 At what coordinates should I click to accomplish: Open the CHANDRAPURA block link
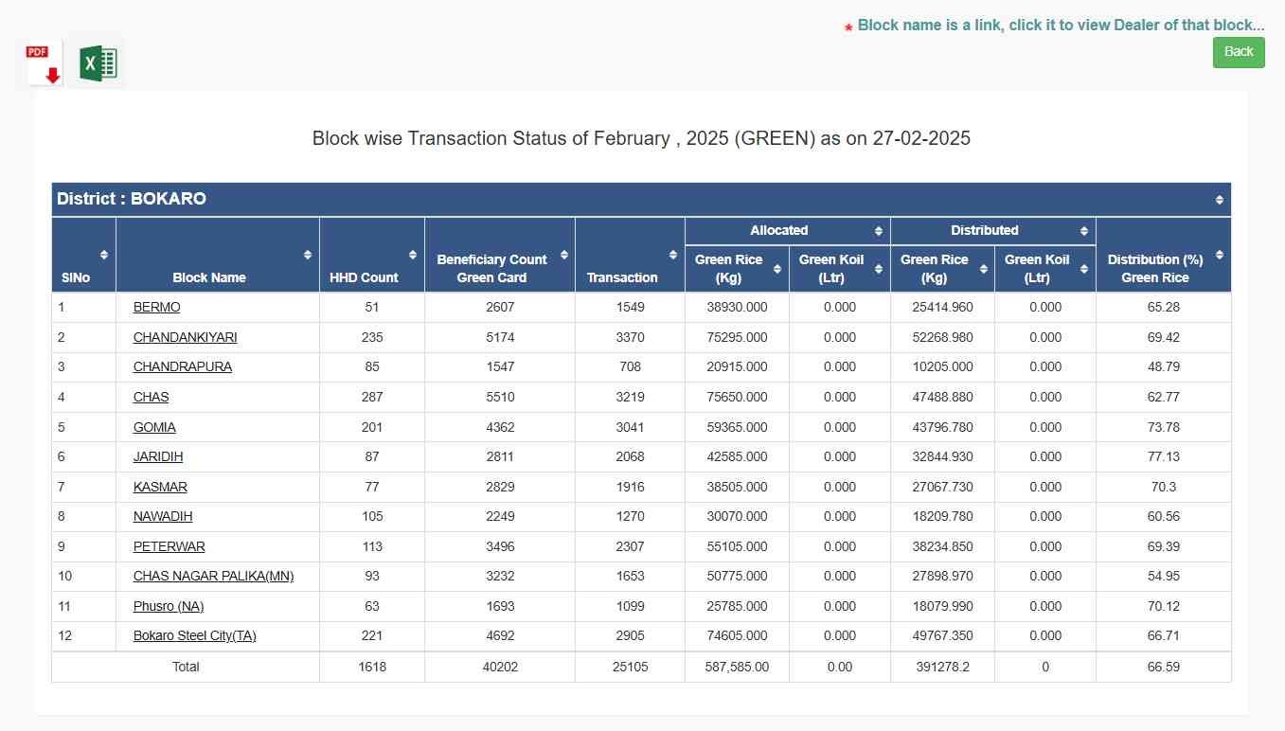tap(183, 366)
